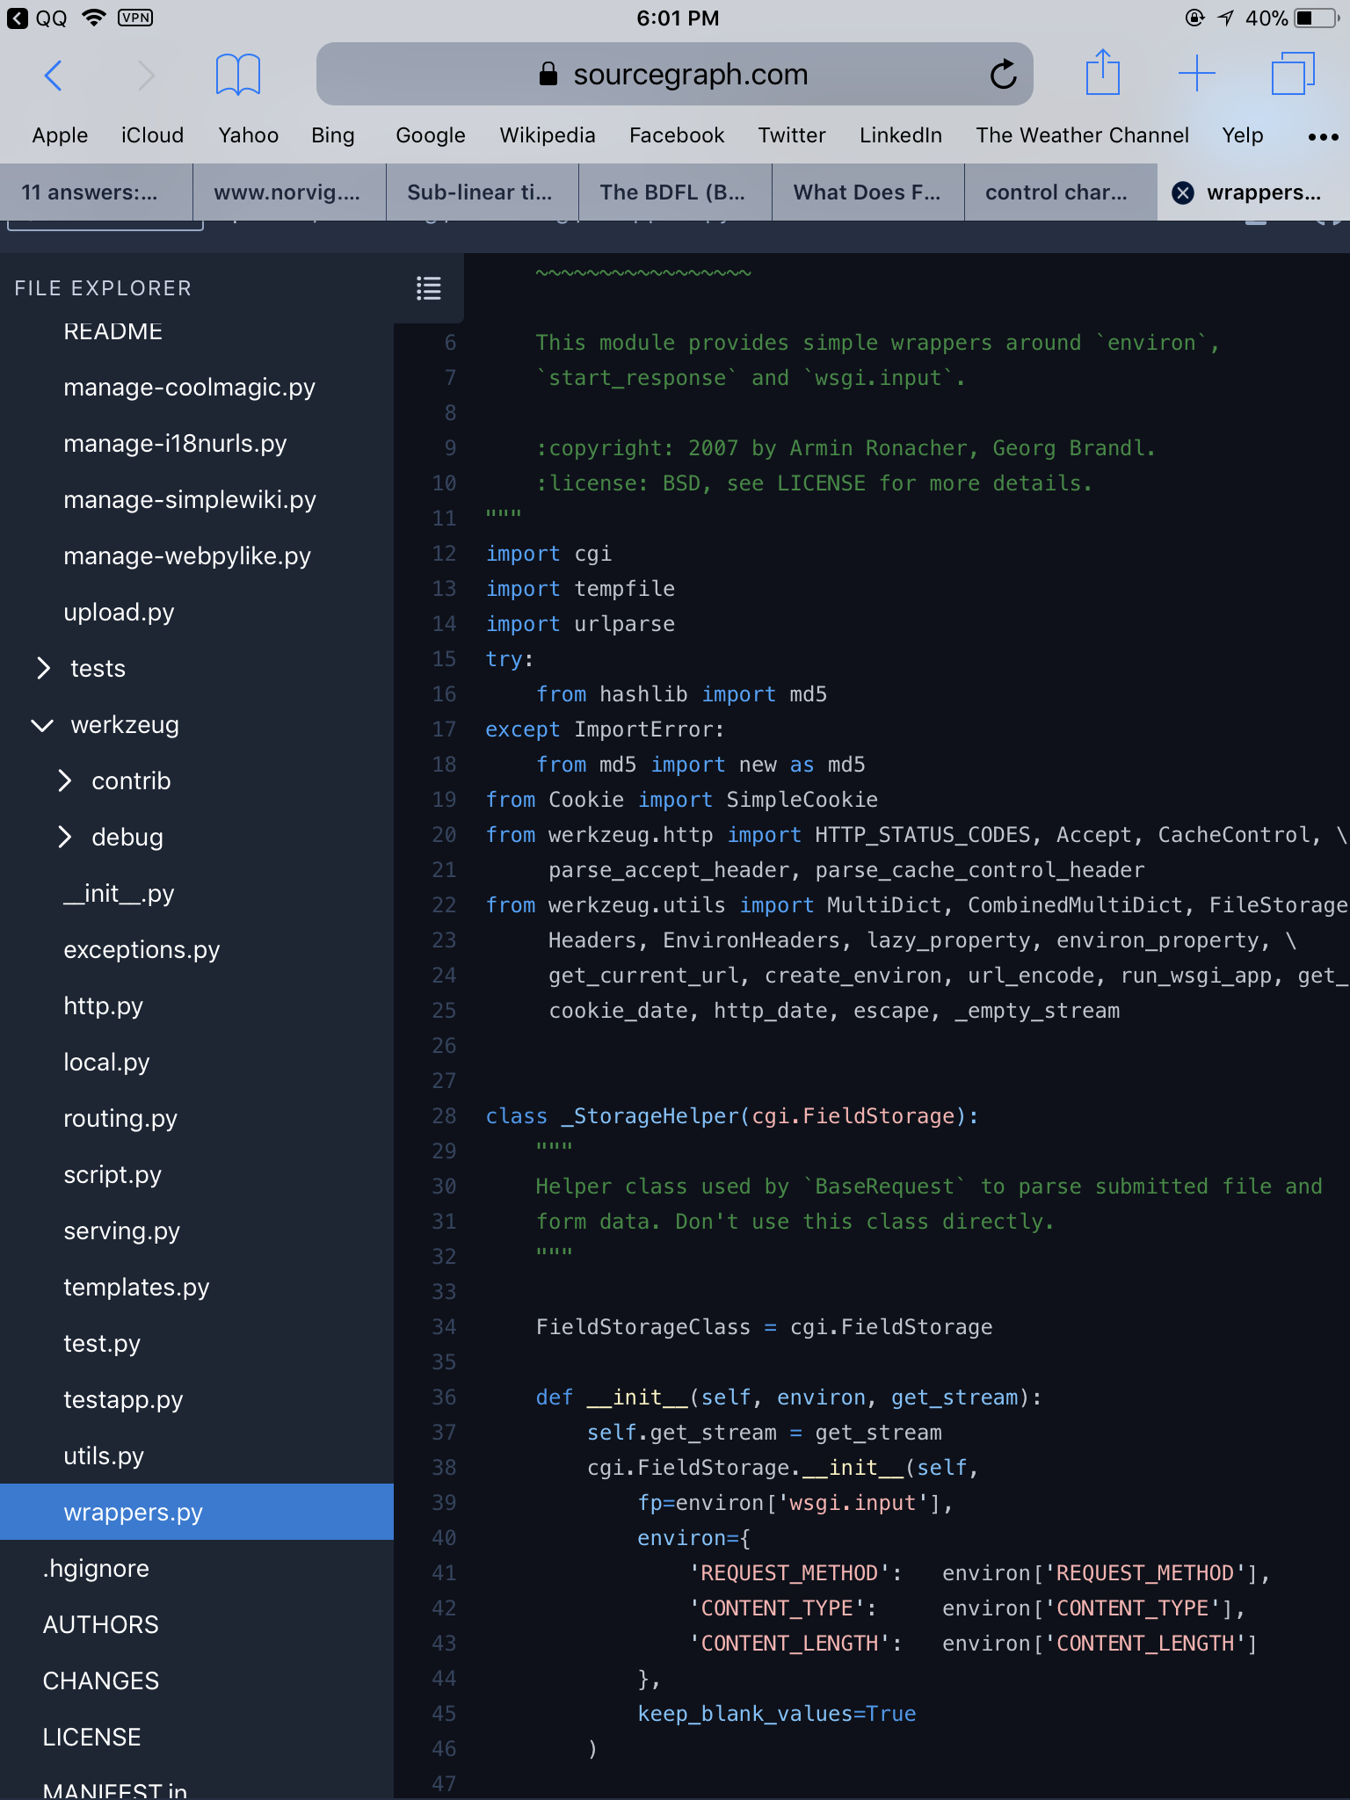Expand the contrib folder

(64, 780)
